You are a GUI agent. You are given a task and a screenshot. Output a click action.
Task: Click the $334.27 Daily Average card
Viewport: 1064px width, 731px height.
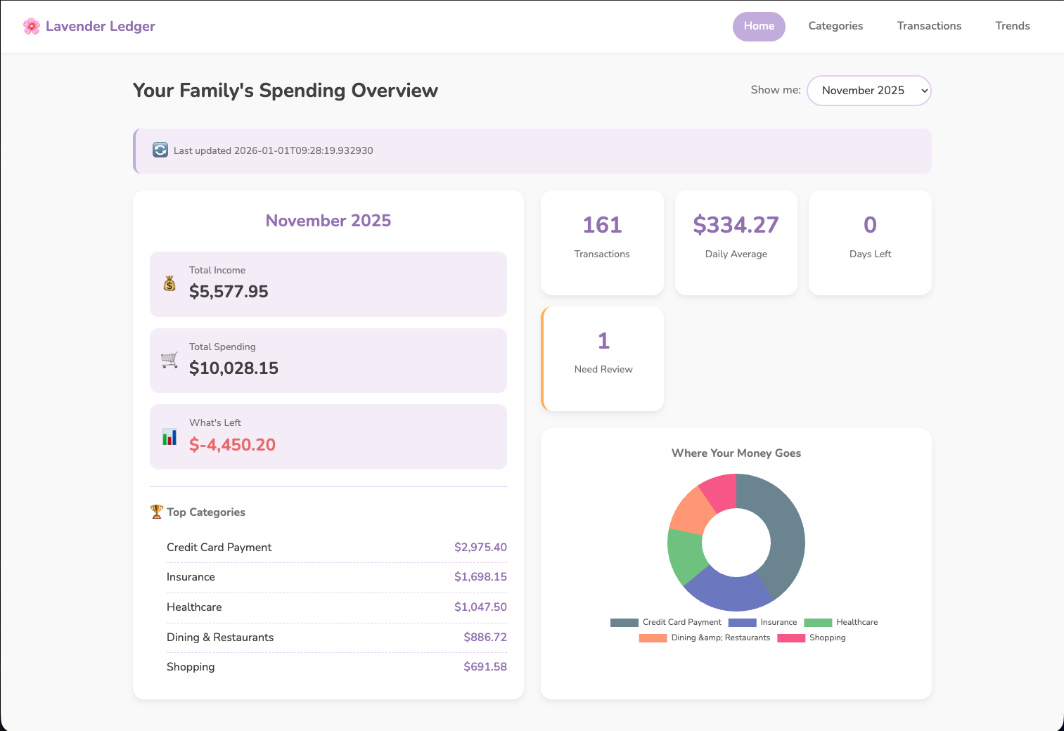[x=736, y=242]
